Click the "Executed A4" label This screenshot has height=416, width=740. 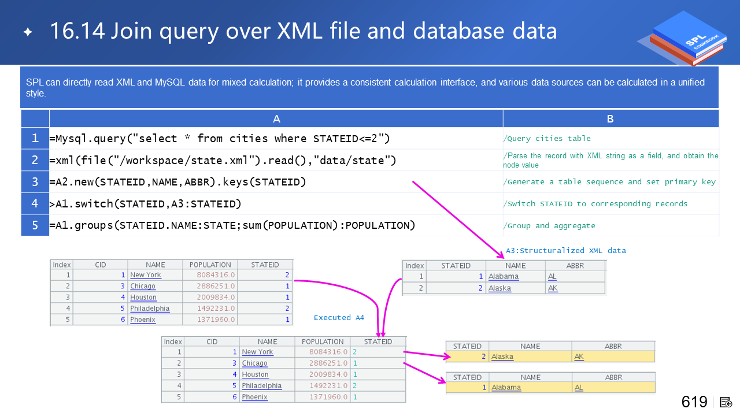(339, 318)
